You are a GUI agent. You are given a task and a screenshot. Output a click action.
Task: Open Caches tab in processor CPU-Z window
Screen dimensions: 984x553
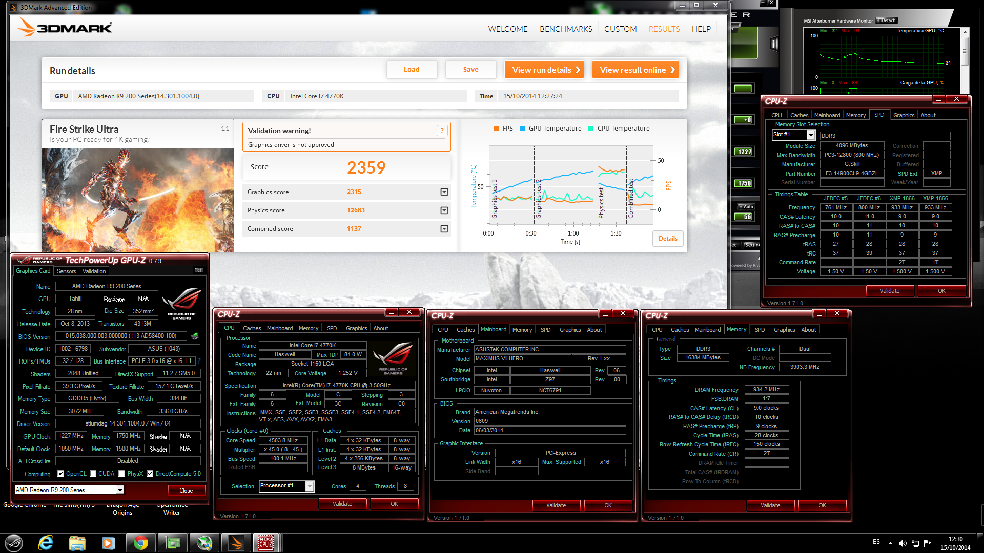point(252,328)
